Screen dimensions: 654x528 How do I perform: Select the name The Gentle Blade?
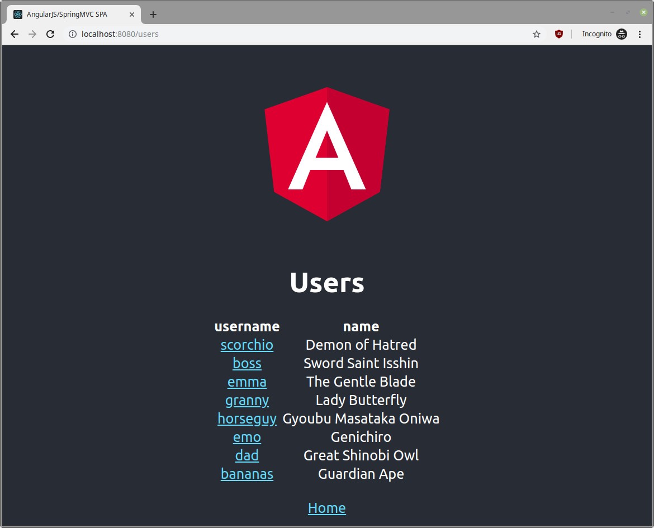(x=361, y=382)
